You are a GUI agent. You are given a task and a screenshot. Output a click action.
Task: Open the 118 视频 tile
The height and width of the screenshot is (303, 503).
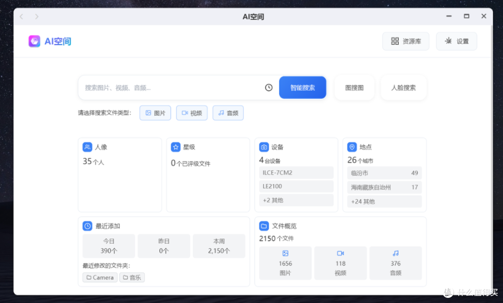click(x=340, y=263)
